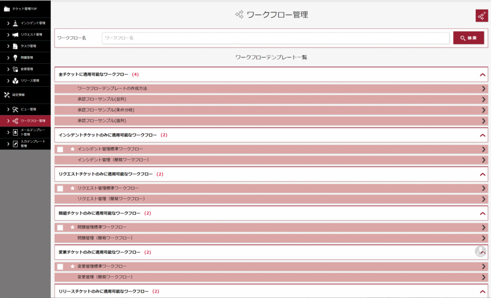This screenshot has height=298, width=491.
Task: Select the タスク管理 sidebar icon
Action: [14, 46]
